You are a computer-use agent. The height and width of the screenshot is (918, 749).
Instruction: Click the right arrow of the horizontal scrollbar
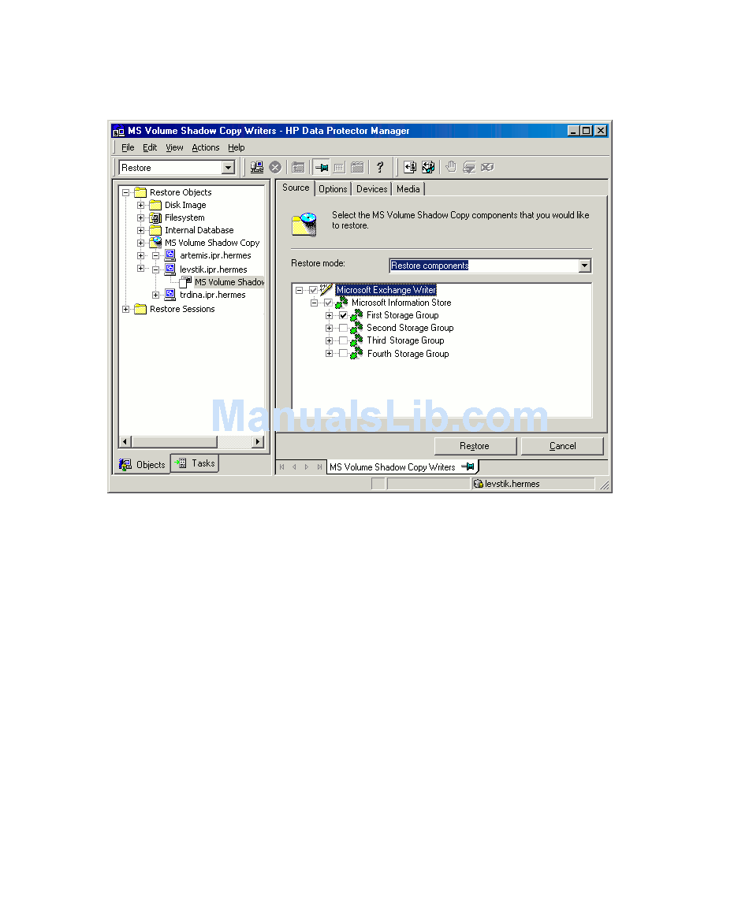[258, 441]
